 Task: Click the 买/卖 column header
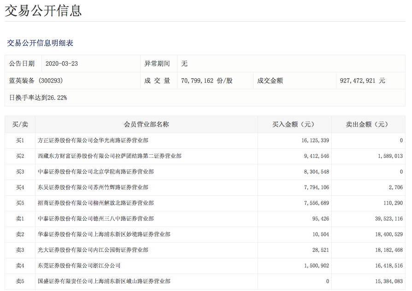20,124
